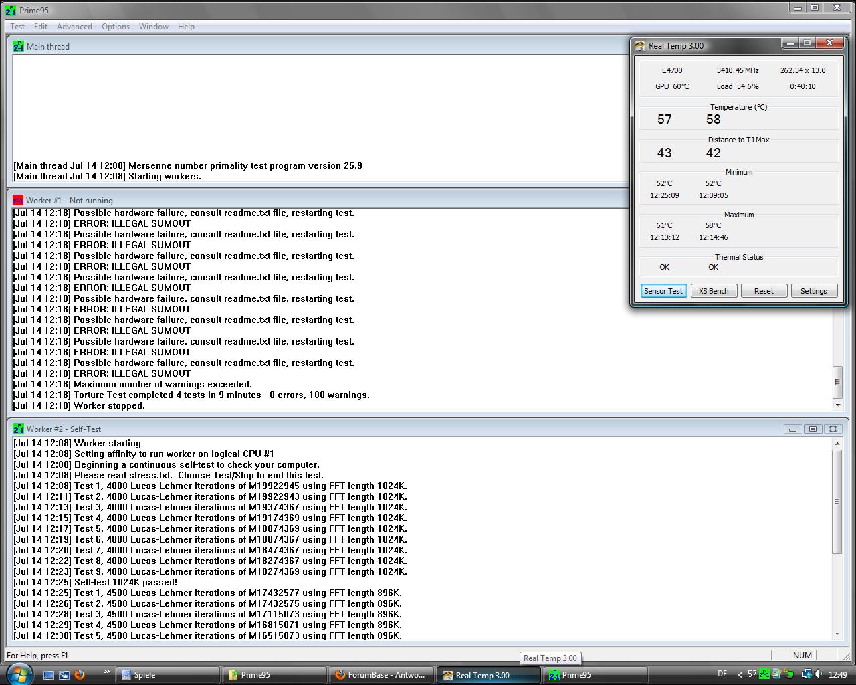
Task: Switch to ForumBase Firefox taskbar window
Action: (381, 675)
